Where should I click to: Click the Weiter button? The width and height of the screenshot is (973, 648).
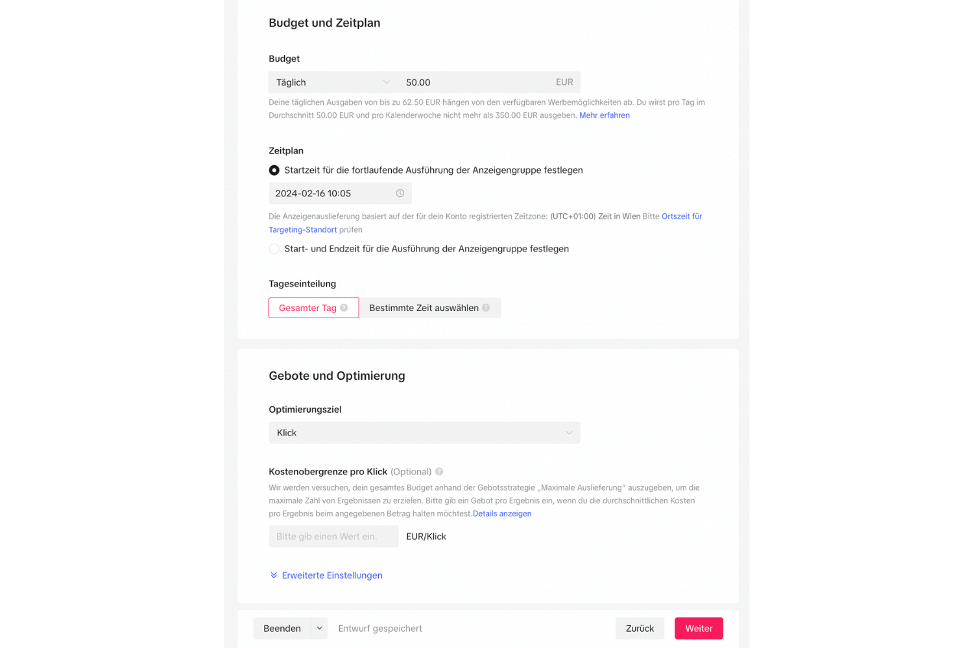[x=699, y=629]
